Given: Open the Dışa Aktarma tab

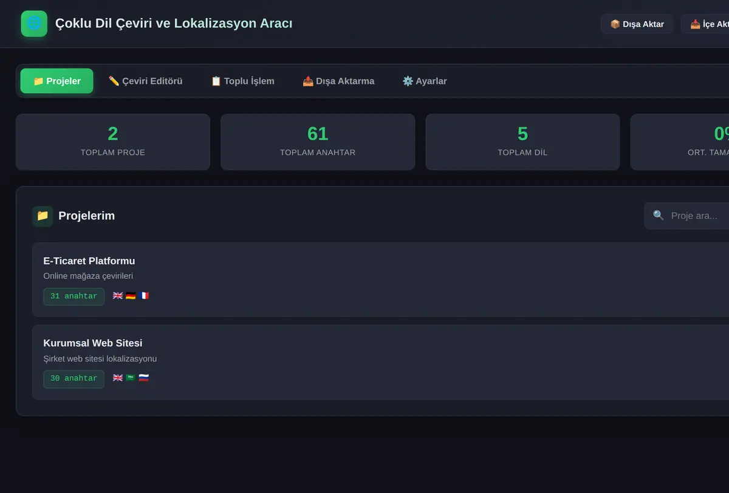Looking at the screenshot, I should coord(338,81).
